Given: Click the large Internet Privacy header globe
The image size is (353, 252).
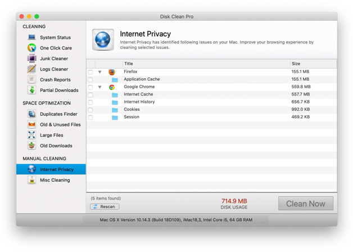Looking at the screenshot, I should (103, 39).
